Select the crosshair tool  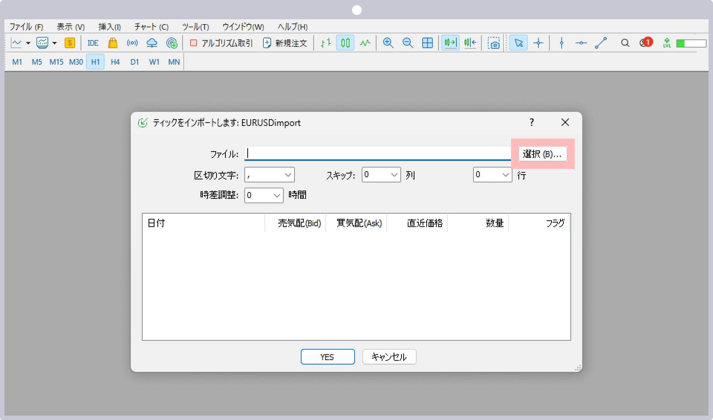(x=538, y=43)
